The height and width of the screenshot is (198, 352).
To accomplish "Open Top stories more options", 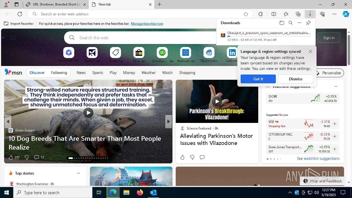I will pos(78,173).
